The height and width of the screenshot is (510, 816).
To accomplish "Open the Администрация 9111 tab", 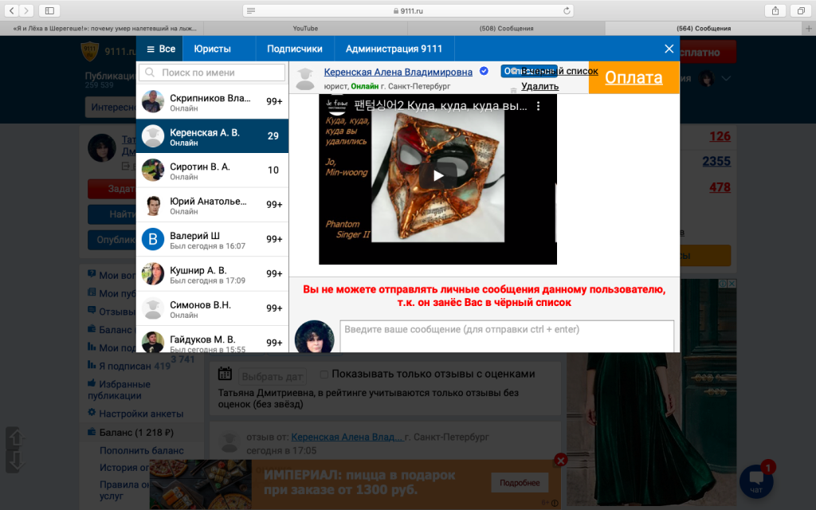I will [394, 49].
